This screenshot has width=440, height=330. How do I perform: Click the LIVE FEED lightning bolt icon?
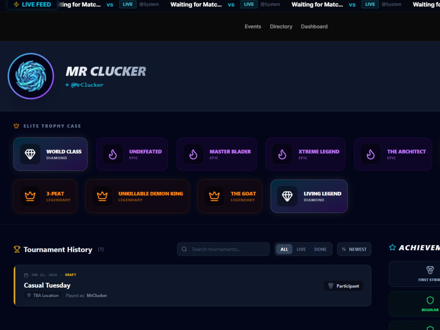[x=16, y=4]
